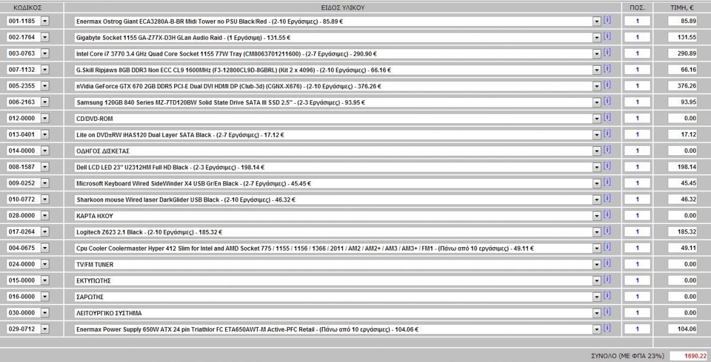Edit quantity field for Samsung SSD row
This screenshot has width=711, height=362.
click(637, 102)
